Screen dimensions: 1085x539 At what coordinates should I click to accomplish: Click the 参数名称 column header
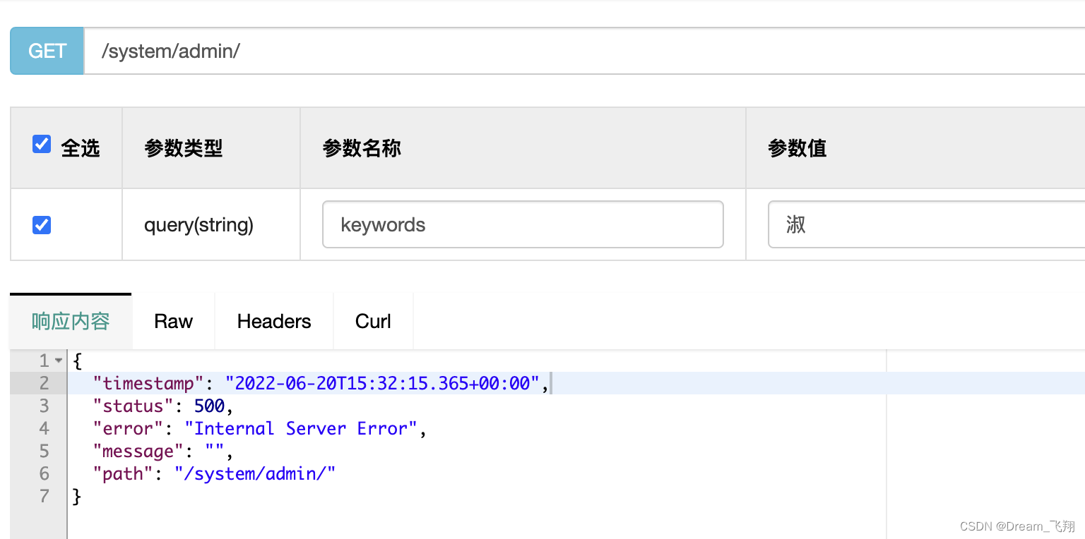click(x=361, y=148)
